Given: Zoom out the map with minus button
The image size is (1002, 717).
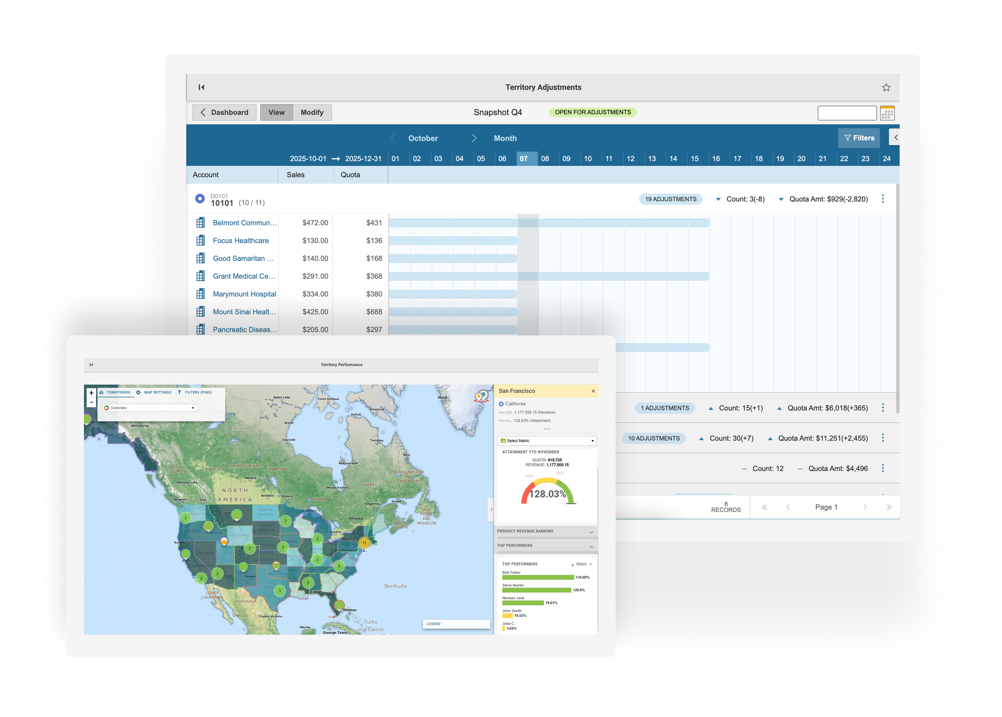Looking at the screenshot, I should coord(91,402).
